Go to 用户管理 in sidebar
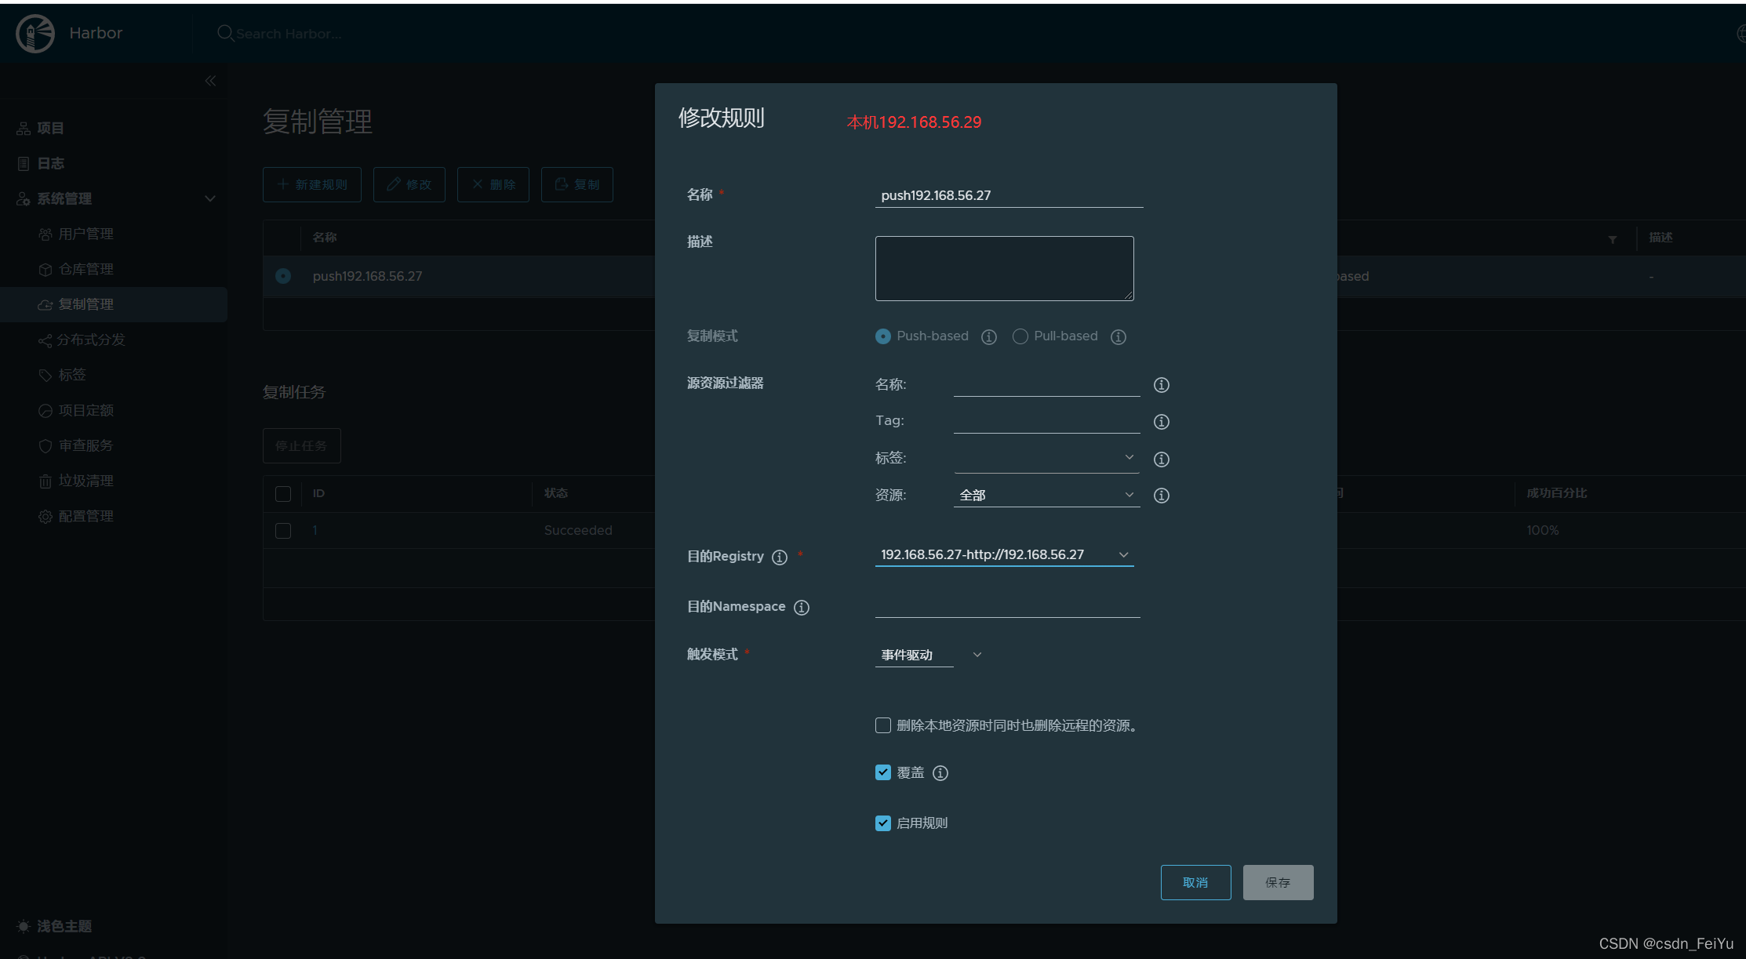Viewport: 1746px width, 959px height. (85, 234)
